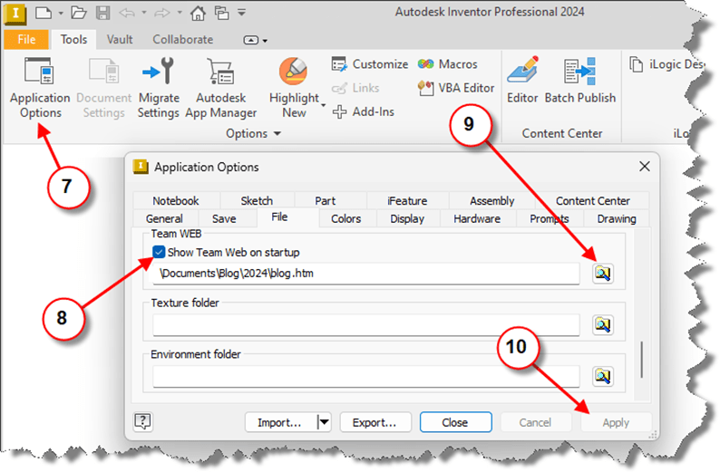Image resolution: width=720 pixels, height=472 pixels.
Task: Open the Undo history dropdown arrow
Action: pyautogui.click(x=143, y=13)
